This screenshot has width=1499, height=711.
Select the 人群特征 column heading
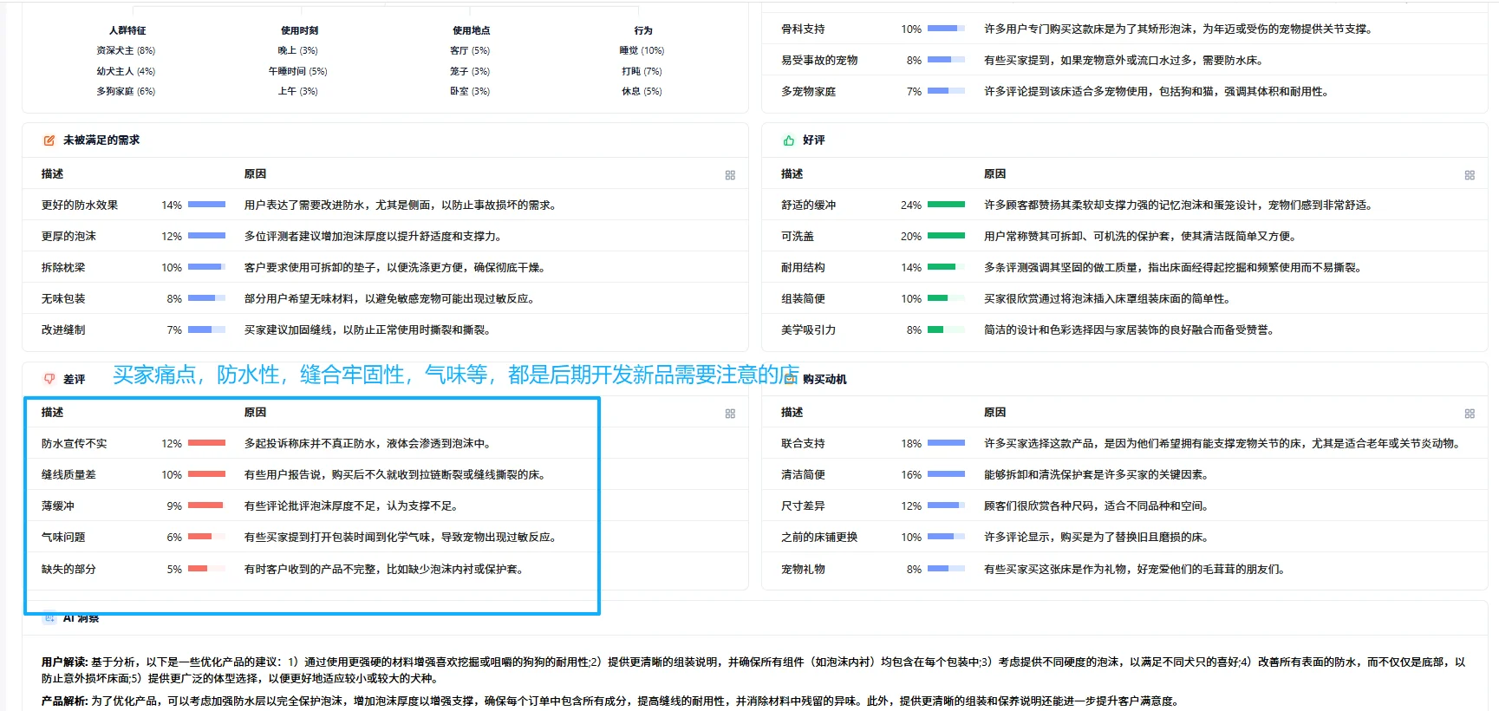[x=127, y=30]
